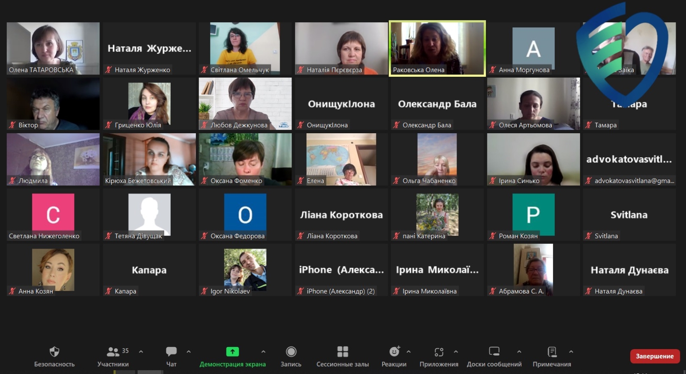The image size is (686, 374).
Task: Select Раковська Олена's highlighted video tile
Action: pos(437,48)
